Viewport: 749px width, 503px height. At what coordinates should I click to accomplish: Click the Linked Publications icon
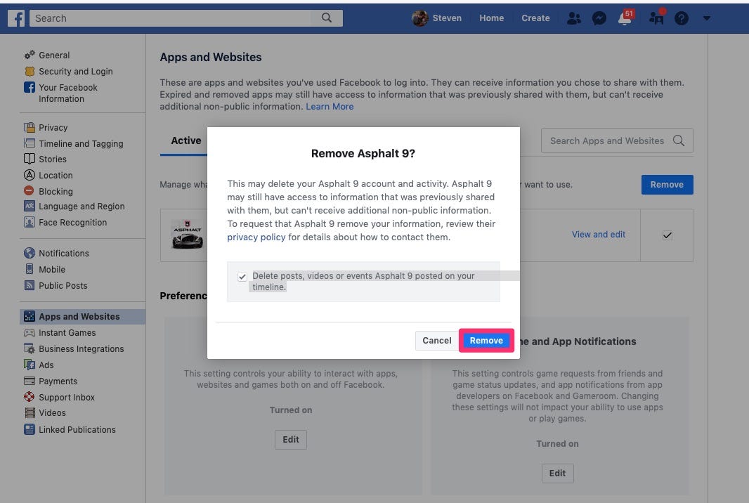pyautogui.click(x=30, y=429)
